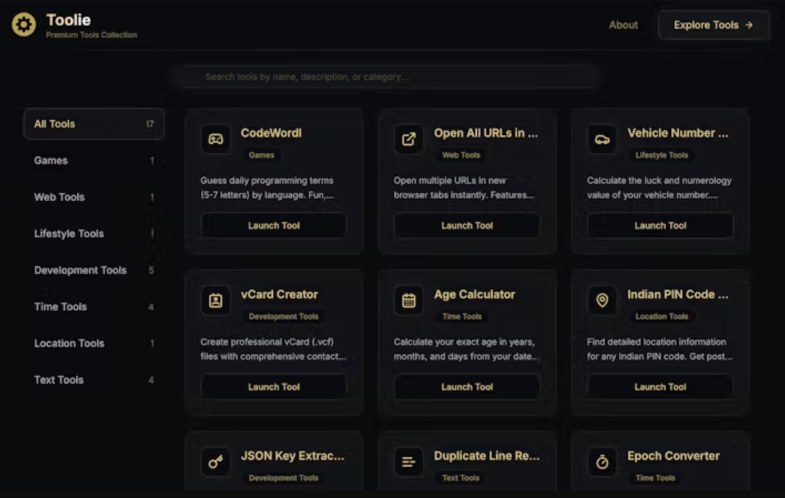The width and height of the screenshot is (785, 498).
Task: Click the Toolie site title
Action: click(x=68, y=20)
